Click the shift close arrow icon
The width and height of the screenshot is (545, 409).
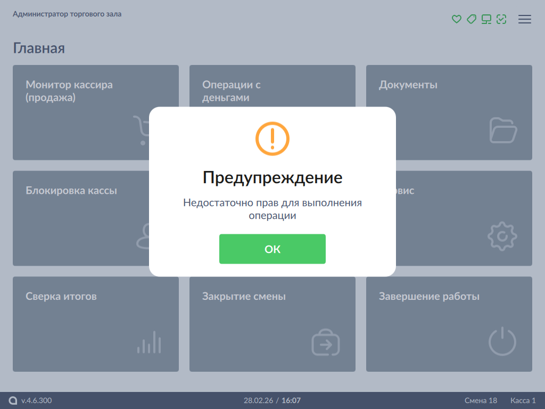pos(325,343)
